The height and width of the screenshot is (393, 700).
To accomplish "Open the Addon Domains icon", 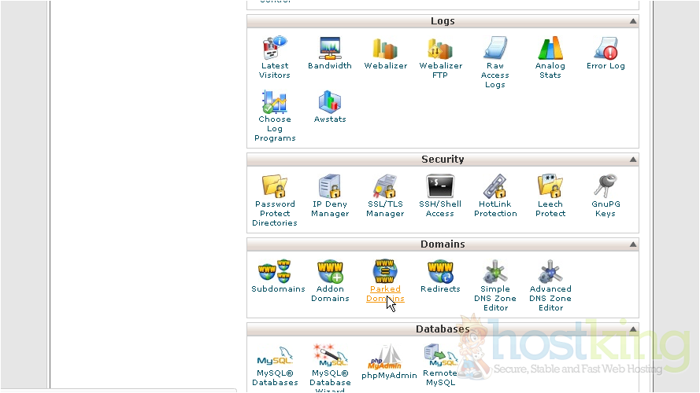I will point(330,272).
